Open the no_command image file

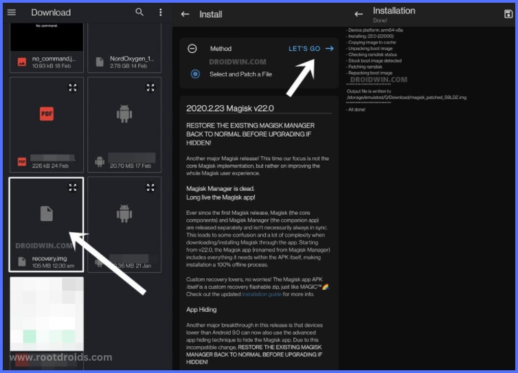(46, 47)
